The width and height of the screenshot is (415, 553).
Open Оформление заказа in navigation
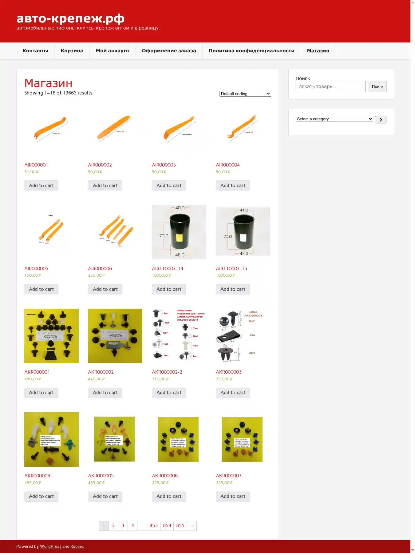point(169,51)
